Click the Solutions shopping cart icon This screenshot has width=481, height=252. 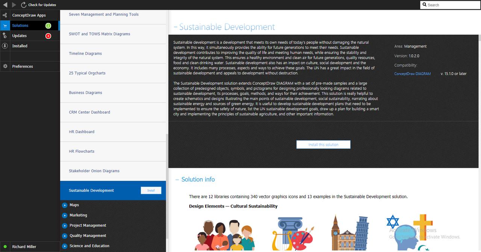click(5, 26)
